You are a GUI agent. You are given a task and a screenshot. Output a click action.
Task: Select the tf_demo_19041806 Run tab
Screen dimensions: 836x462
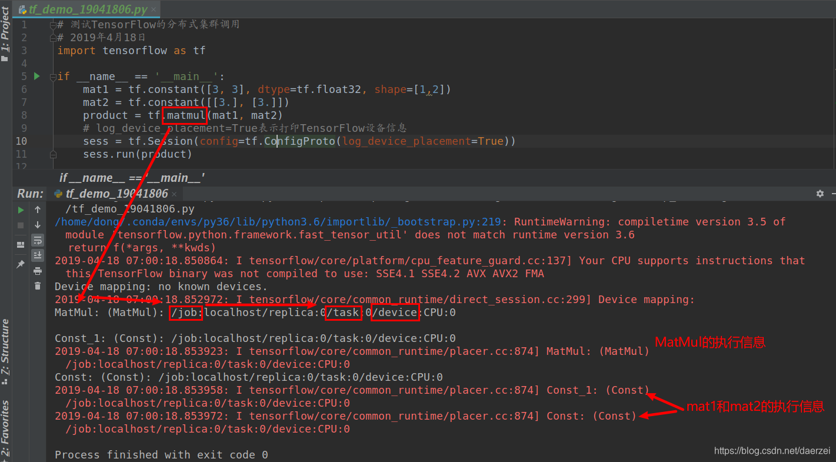point(116,194)
